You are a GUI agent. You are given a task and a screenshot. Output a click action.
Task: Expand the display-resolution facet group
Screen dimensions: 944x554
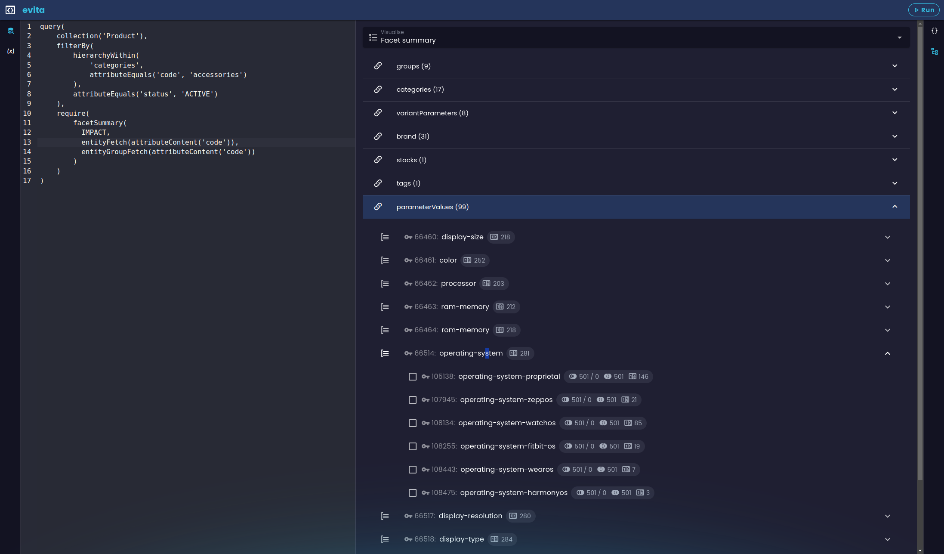click(887, 516)
